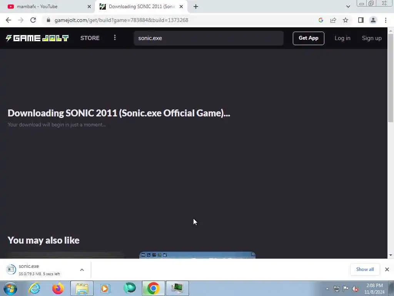Launch Internet Explorer from taskbar
Screen dimensions: 394x296
(x=34, y=288)
